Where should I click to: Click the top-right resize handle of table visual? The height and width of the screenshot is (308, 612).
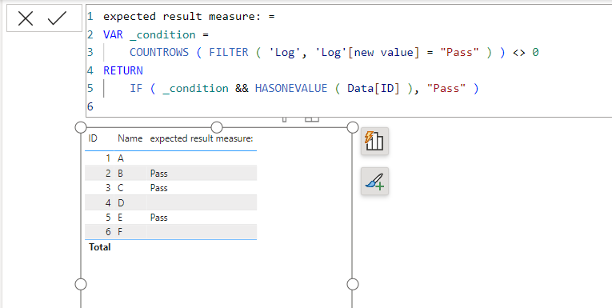point(353,127)
